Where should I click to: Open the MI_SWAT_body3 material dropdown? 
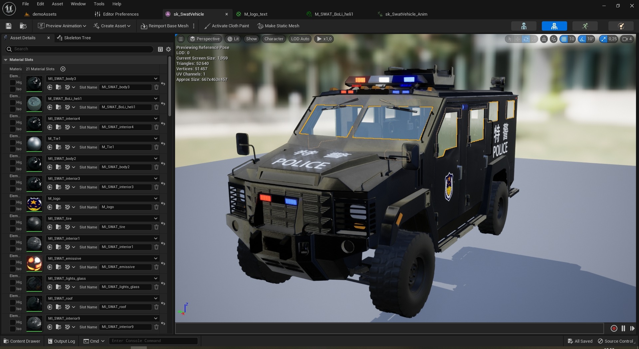tap(103, 79)
